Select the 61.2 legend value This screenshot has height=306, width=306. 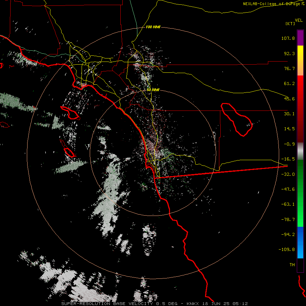pos(289,84)
